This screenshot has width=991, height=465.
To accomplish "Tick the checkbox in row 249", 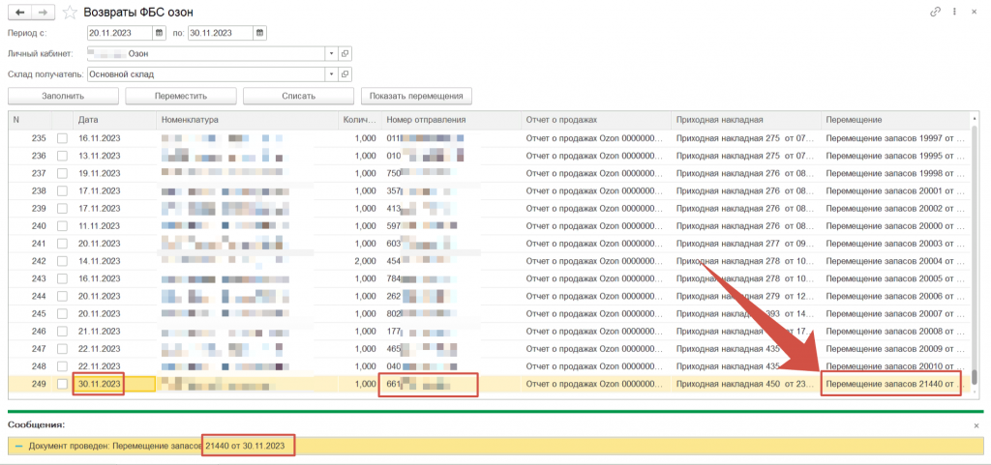I will [x=63, y=384].
